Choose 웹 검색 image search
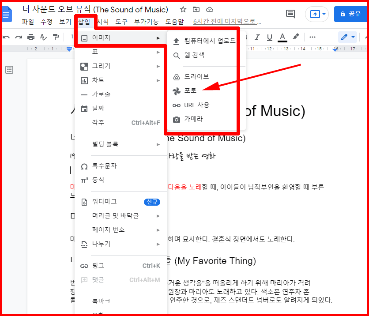Image resolution: width=369 pixels, height=316 pixels. point(206,55)
